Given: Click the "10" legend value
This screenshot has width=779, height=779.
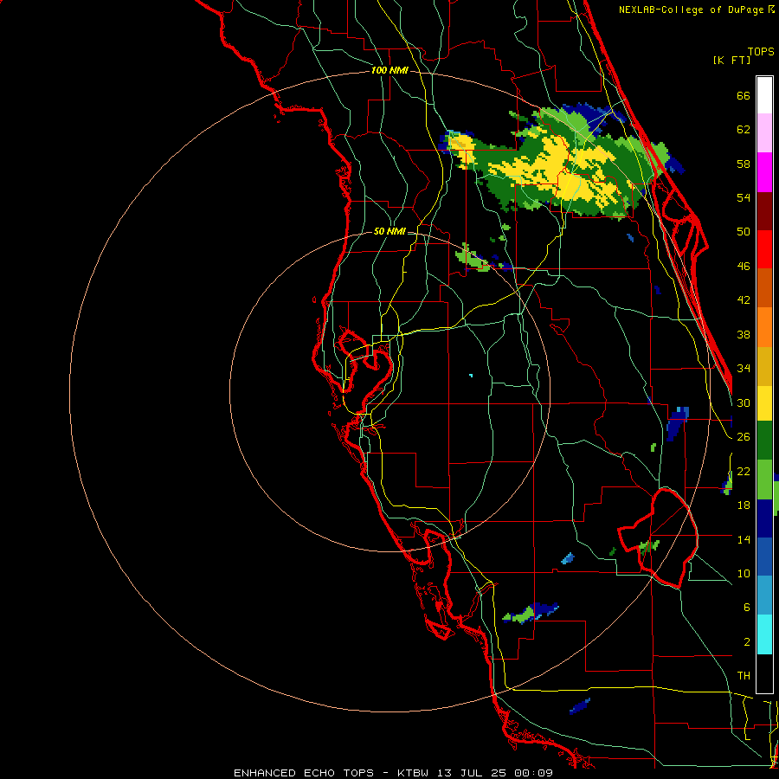Looking at the screenshot, I should (x=744, y=573).
